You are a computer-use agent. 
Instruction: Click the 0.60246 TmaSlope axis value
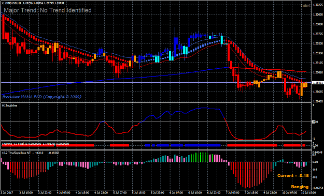point(317,153)
